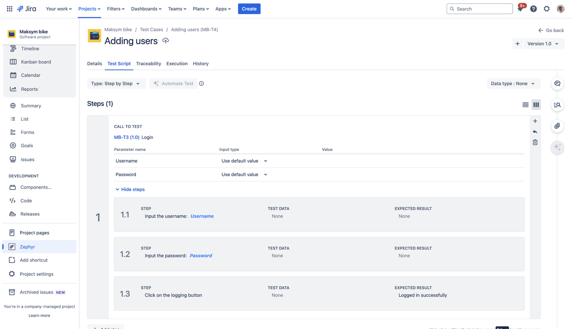Click the AI sparkle icon in right rail

[x=557, y=147]
